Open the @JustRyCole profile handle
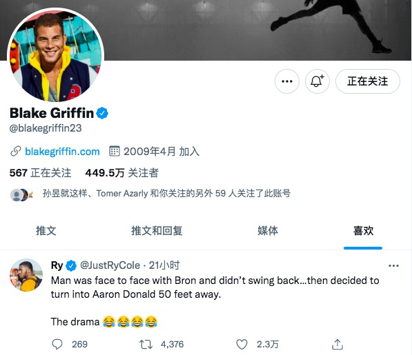This screenshot has width=412, height=355. pos(110,265)
